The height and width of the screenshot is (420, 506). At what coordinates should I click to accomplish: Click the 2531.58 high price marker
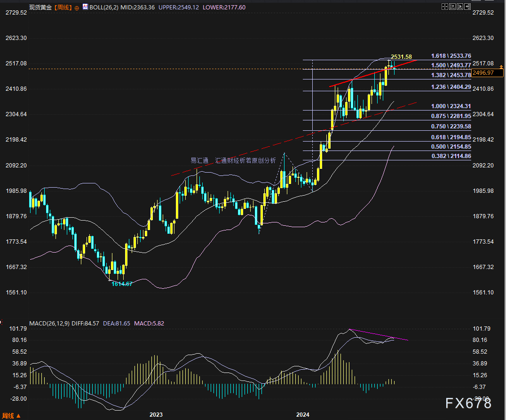click(x=401, y=56)
